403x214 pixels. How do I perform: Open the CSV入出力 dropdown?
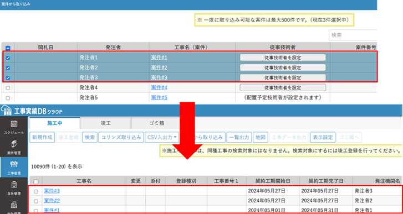point(162,137)
